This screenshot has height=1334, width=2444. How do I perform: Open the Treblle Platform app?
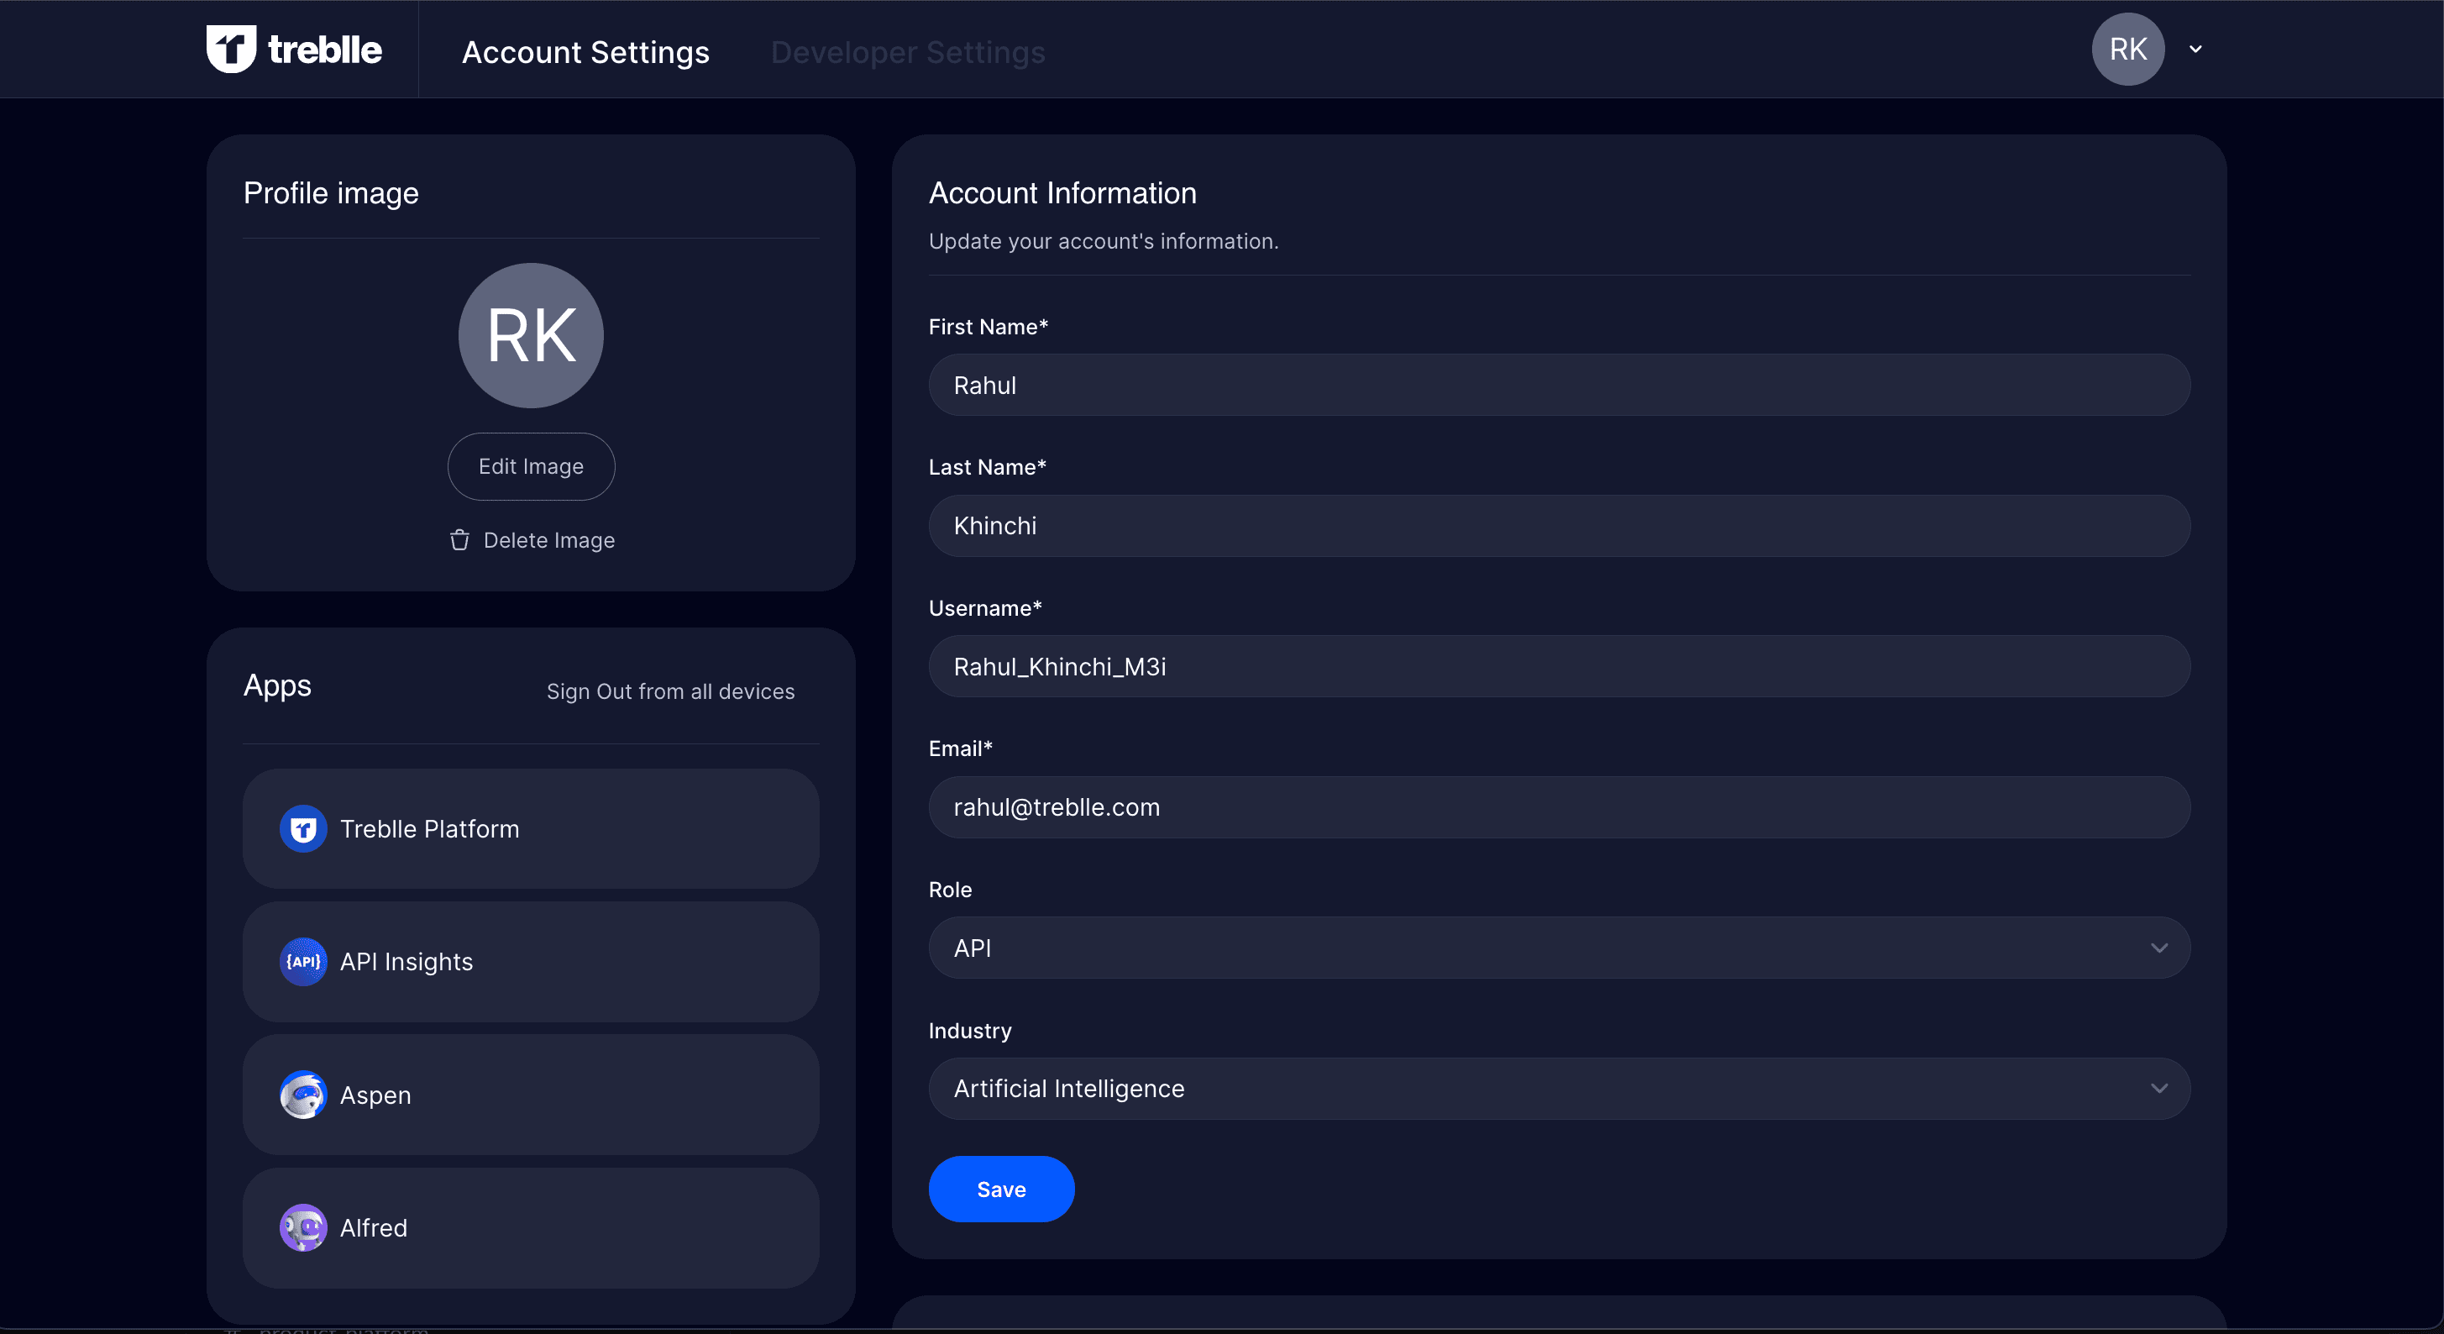430,827
